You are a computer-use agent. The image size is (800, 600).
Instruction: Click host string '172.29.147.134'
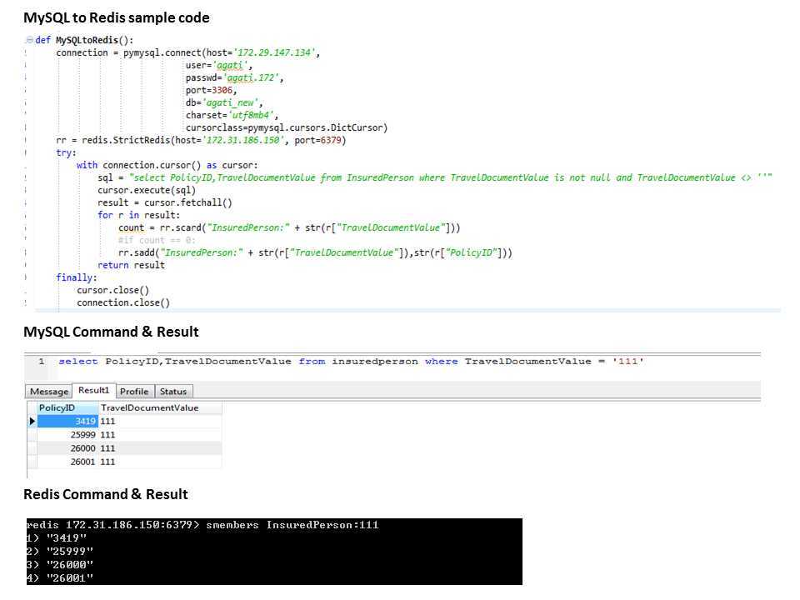pyautogui.click(x=274, y=52)
